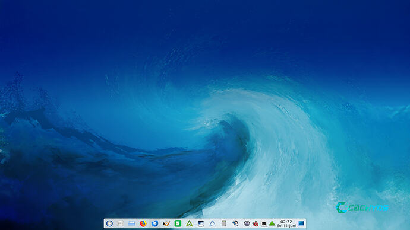Open the trash can icon
Viewport: 410px width, 230px height.
tap(224, 223)
